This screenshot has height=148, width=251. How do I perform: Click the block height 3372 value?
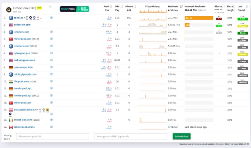coord(229,120)
